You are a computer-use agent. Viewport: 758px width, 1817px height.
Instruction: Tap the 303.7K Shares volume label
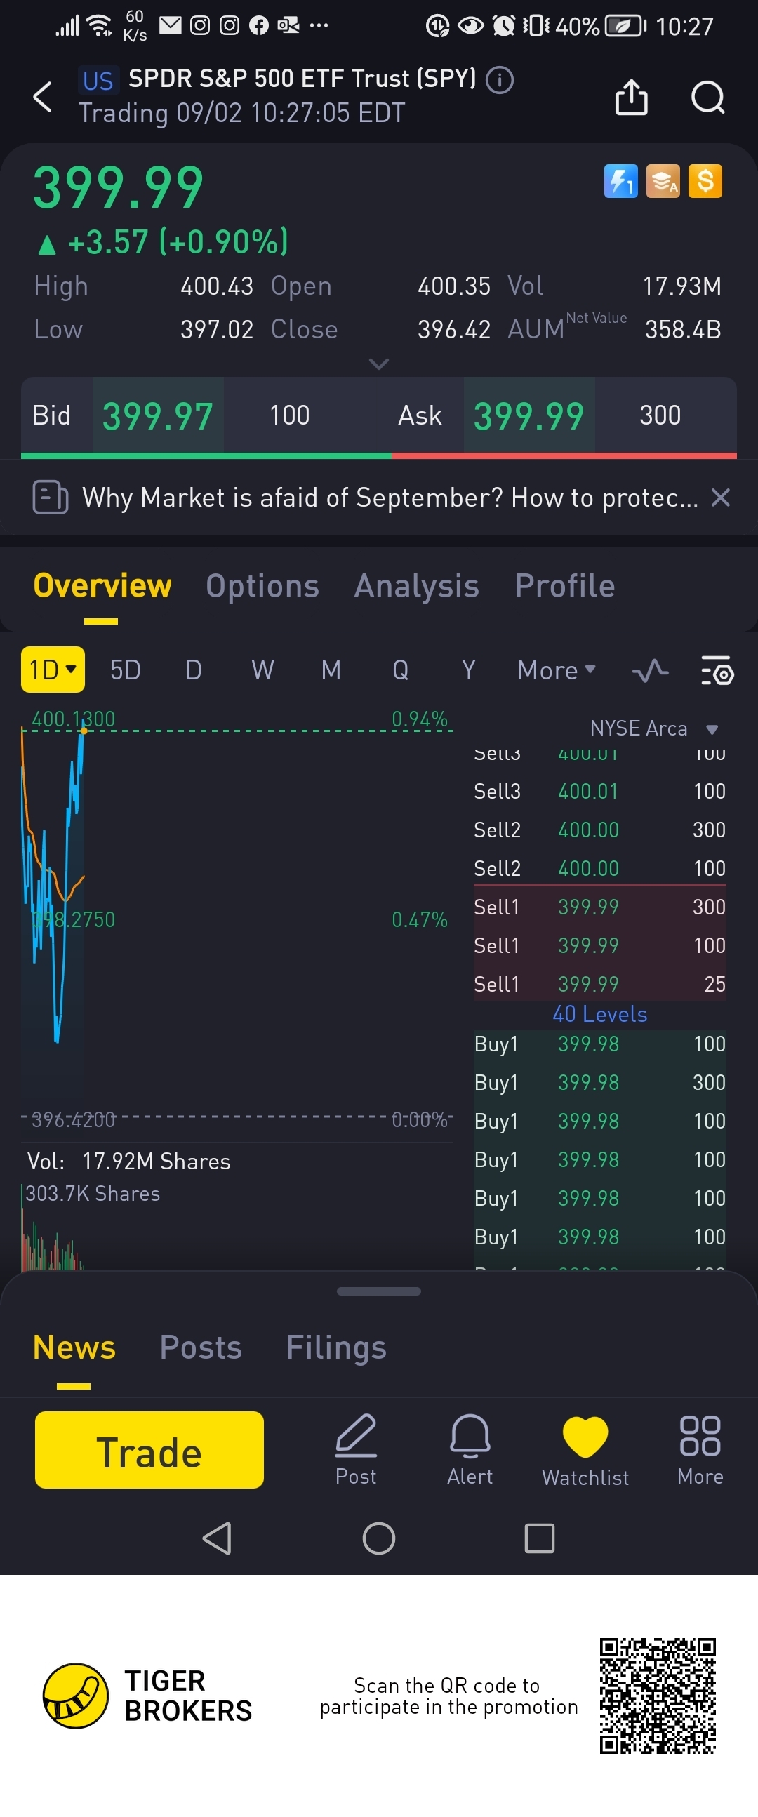[x=93, y=1194]
